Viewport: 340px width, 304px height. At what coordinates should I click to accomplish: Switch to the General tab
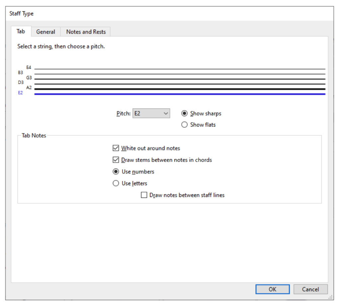tap(45, 32)
